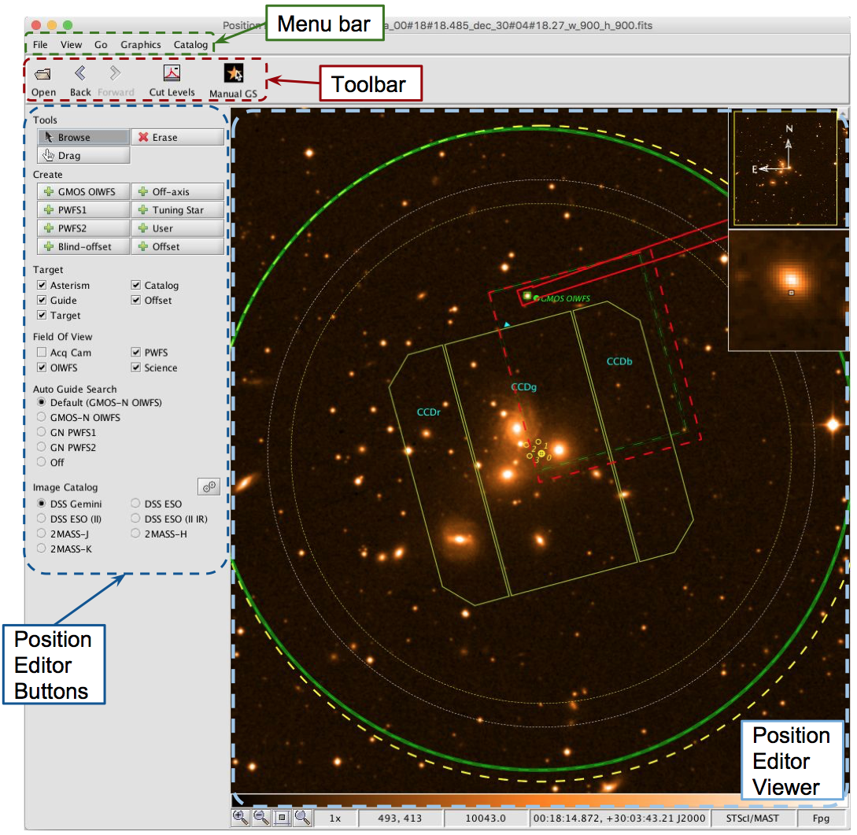The width and height of the screenshot is (857, 835).
Task: Select DSS ESO (II) image catalog
Action: [x=42, y=519]
